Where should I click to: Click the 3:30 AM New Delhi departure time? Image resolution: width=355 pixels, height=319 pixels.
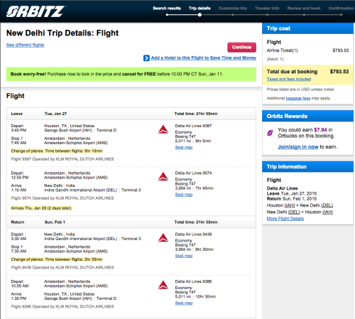(18, 239)
